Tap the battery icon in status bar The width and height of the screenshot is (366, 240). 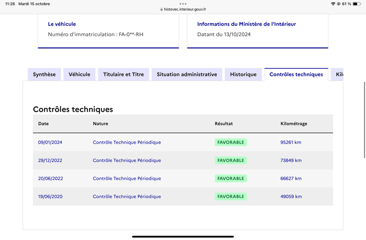pyautogui.click(x=357, y=4)
